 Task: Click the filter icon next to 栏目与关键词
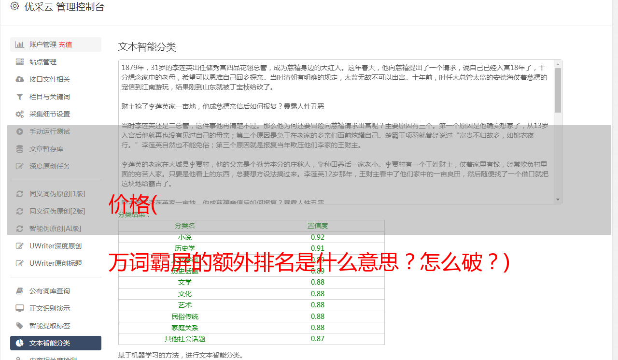point(20,97)
